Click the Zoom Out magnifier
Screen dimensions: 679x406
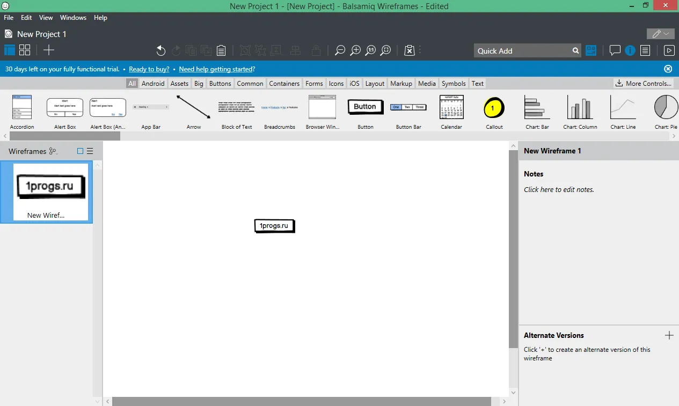click(x=340, y=50)
